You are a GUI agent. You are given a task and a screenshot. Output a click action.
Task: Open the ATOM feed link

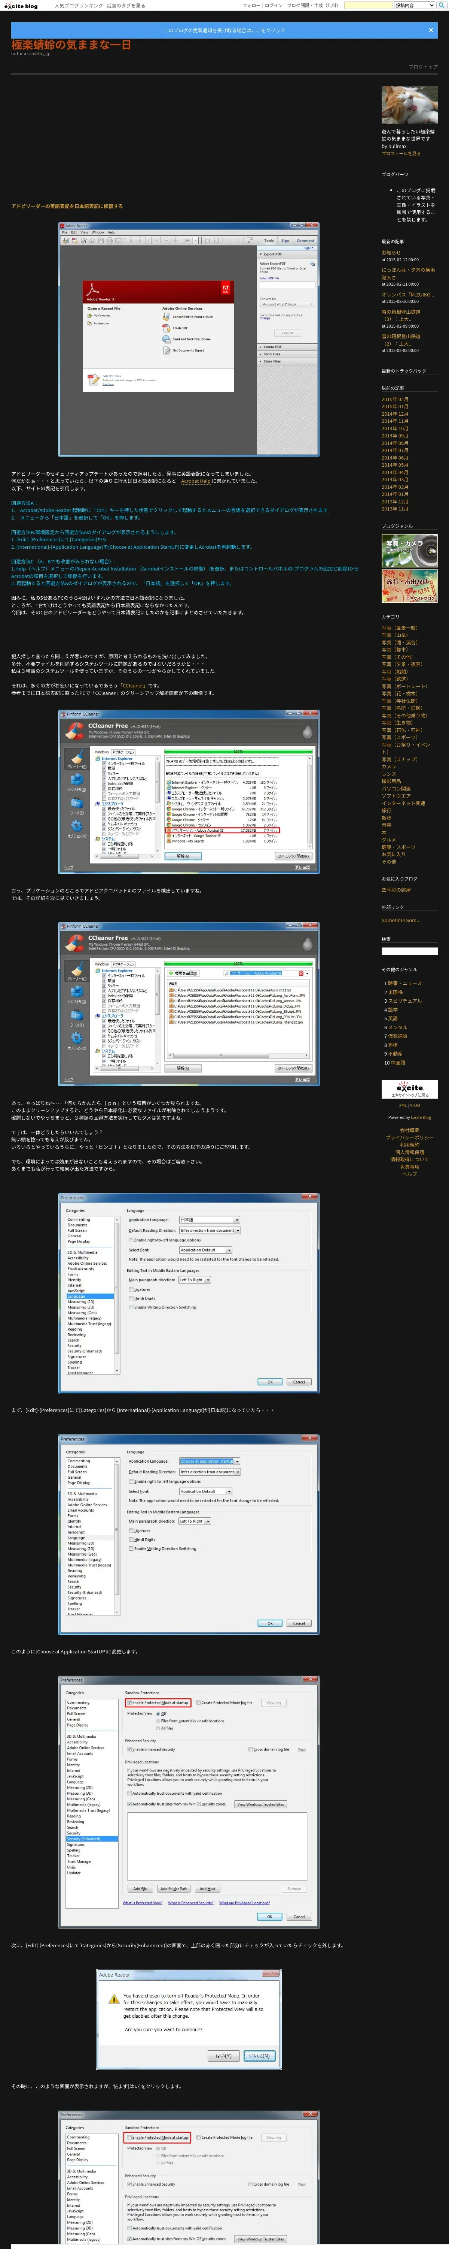coord(414,1105)
